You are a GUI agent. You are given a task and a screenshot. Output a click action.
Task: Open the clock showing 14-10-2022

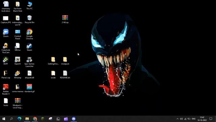click(202, 119)
